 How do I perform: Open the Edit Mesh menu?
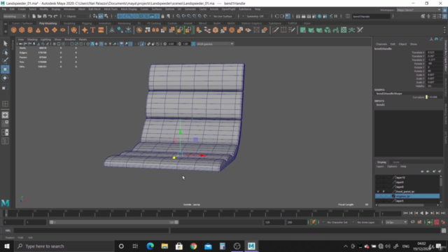pos(94,9)
